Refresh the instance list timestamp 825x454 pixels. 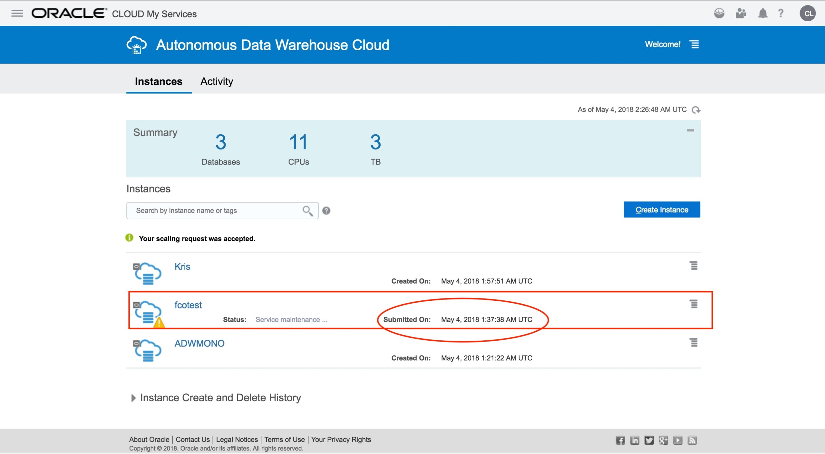[x=696, y=110]
